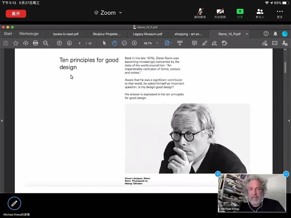291x218 pixels.
Task: Switch to books to read.pdf tab
Action: (65, 34)
